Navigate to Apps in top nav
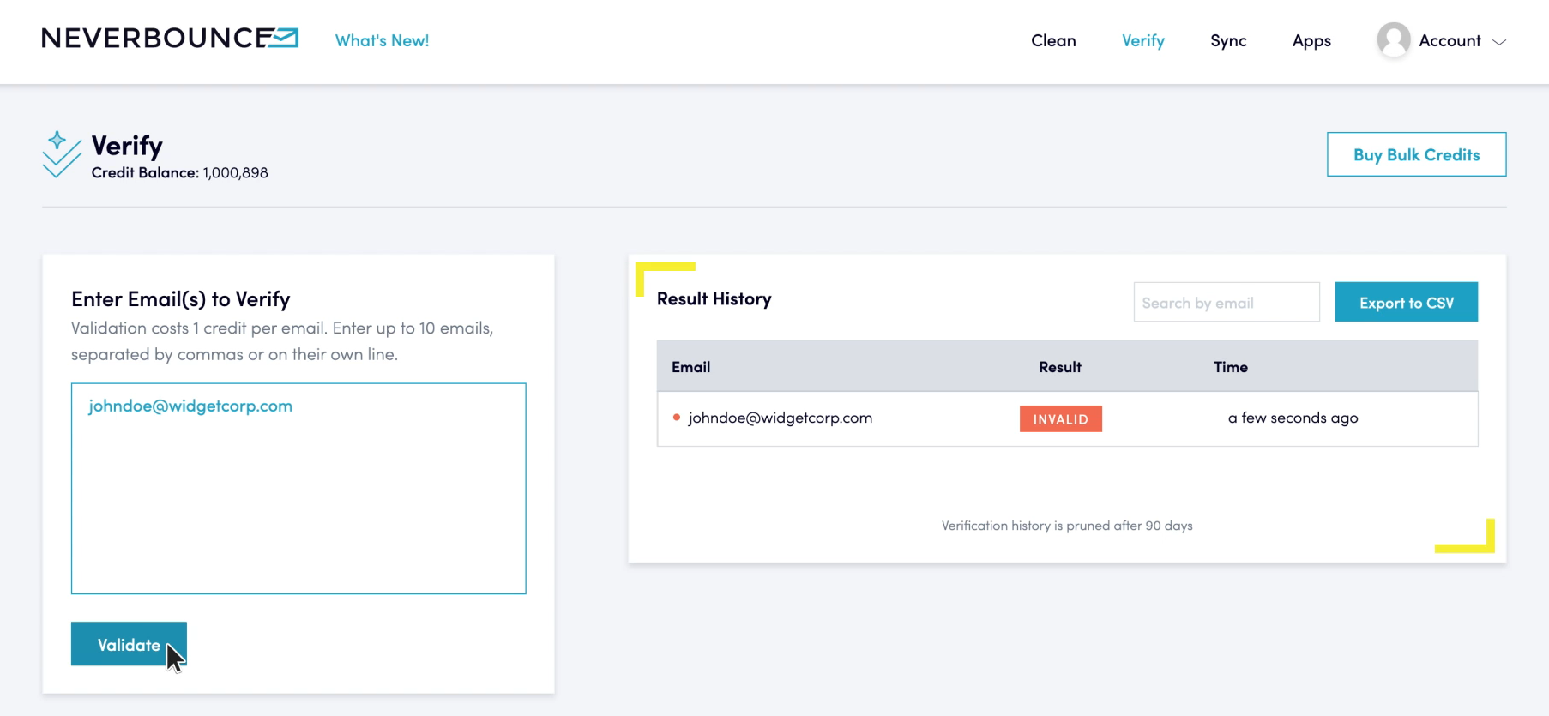 [x=1311, y=40]
